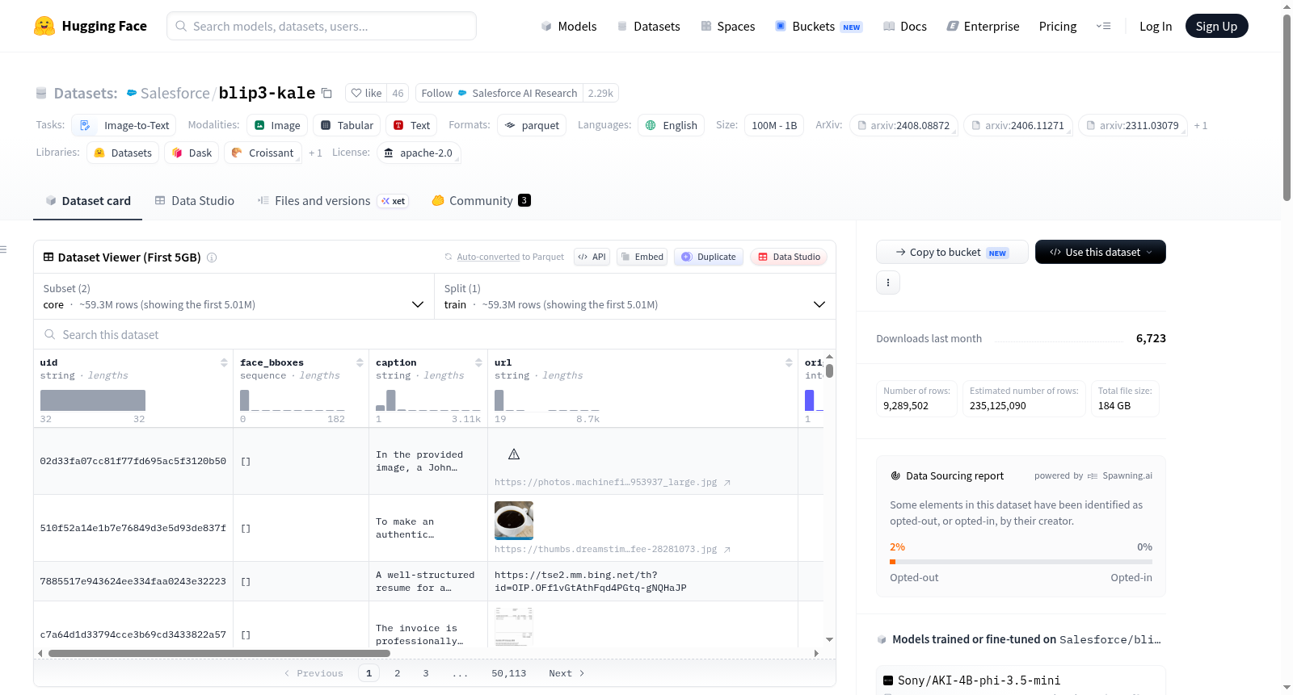This screenshot has width=1293, height=695.
Task: Open the Spaces menu item
Action: coord(728,27)
